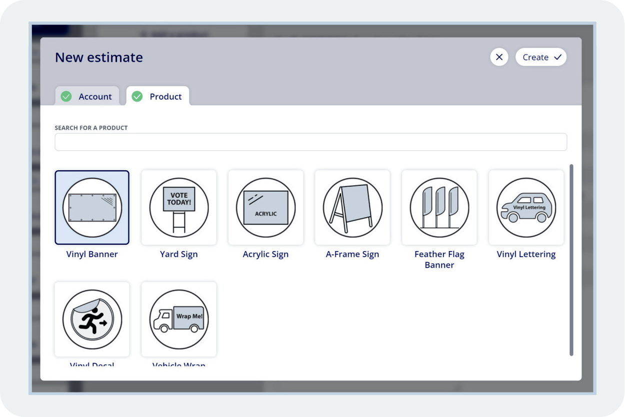Select the A-Frame Sign icon
625x417 pixels.
tap(352, 207)
